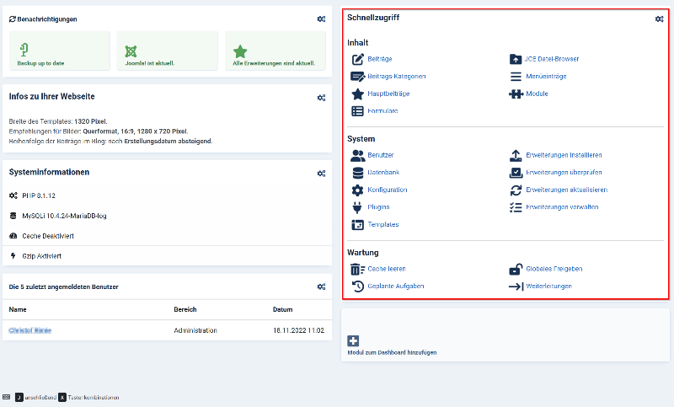Open Benachrichtigungen module settings gears
Viewport: 674px width, 407px height.
321,19
